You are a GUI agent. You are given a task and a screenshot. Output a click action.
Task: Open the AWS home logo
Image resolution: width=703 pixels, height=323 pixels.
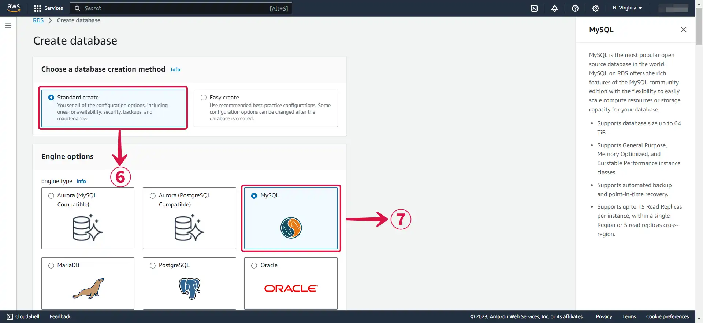coord(14,8)
